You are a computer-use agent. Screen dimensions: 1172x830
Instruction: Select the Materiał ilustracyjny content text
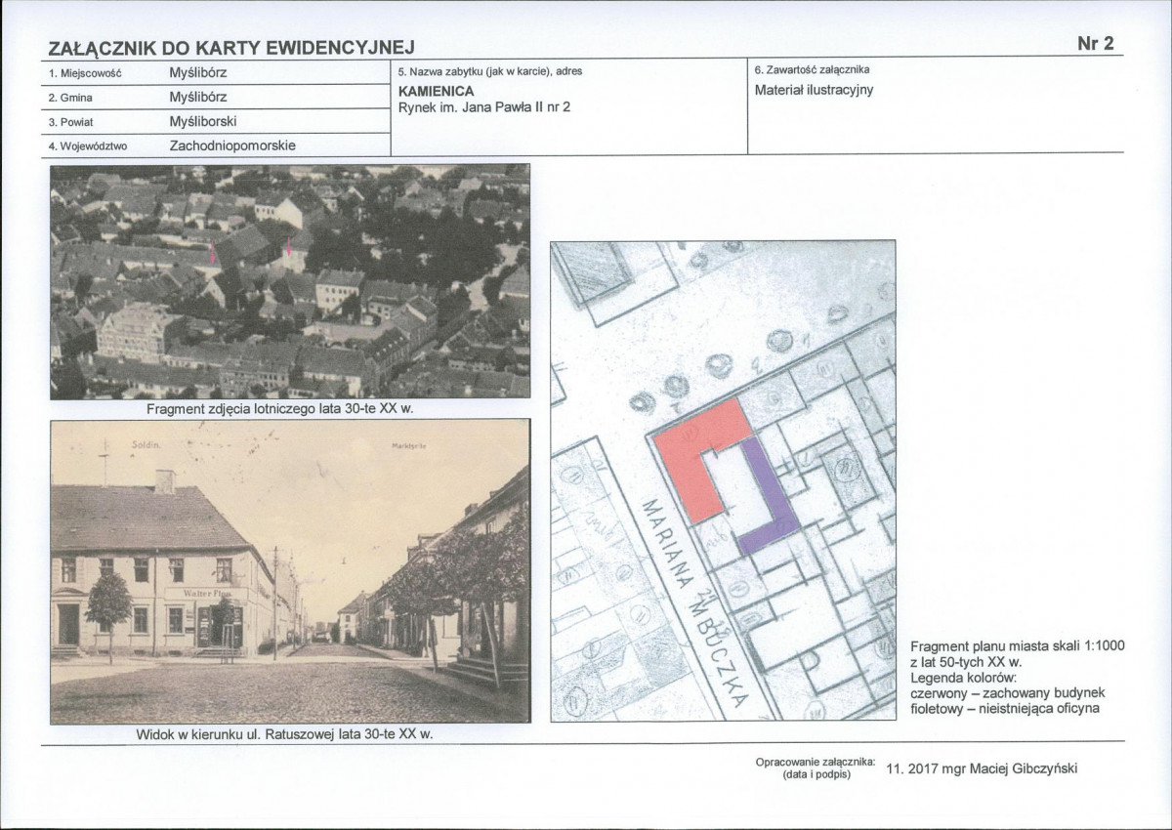(x=814, y=91)
